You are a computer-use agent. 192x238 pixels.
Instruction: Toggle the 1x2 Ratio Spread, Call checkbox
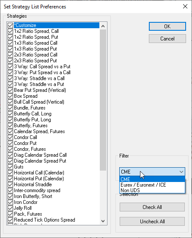[10, 31]
